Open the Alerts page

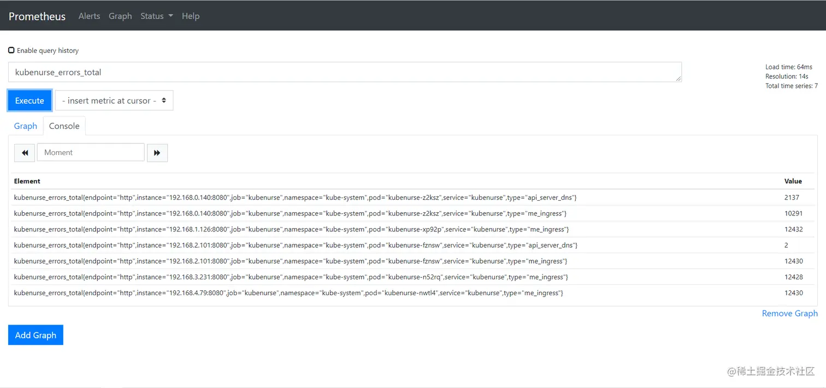point(89,16)
